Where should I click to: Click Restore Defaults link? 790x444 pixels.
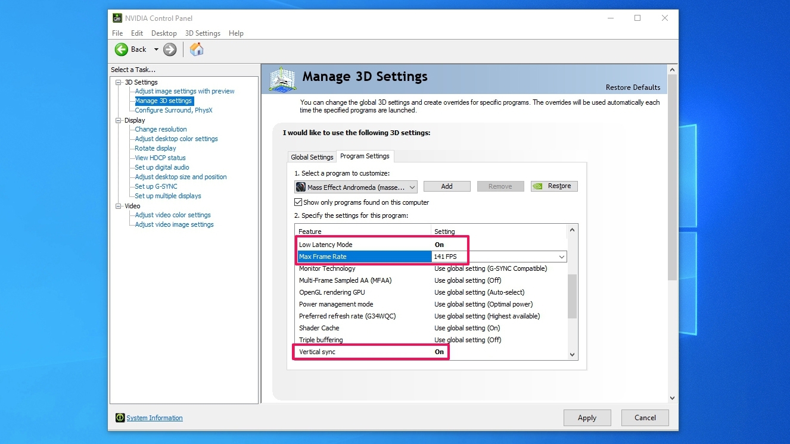(633, 87)
